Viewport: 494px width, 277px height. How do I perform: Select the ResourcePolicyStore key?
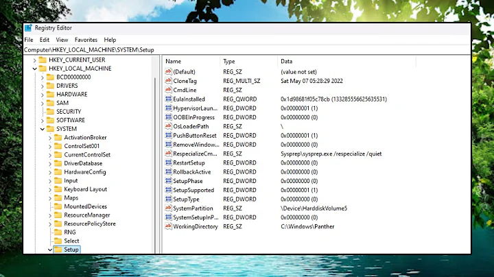pos(90,224)
